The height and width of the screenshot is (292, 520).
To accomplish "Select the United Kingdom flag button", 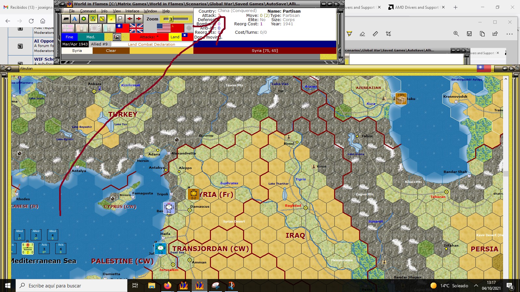I will tap(136, 28).
